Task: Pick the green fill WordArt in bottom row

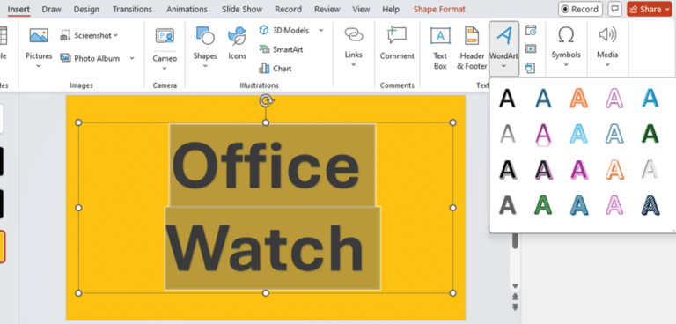Action: click(x=543, y=205)
